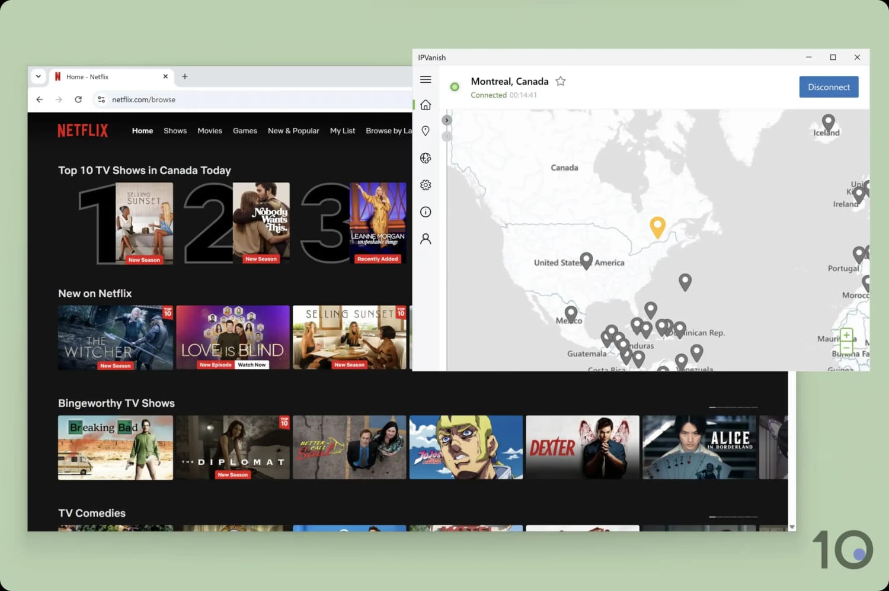Viewport: 889px width, 591px height.
Task: Reload the Netflix page
Action: tap(78, 99)
